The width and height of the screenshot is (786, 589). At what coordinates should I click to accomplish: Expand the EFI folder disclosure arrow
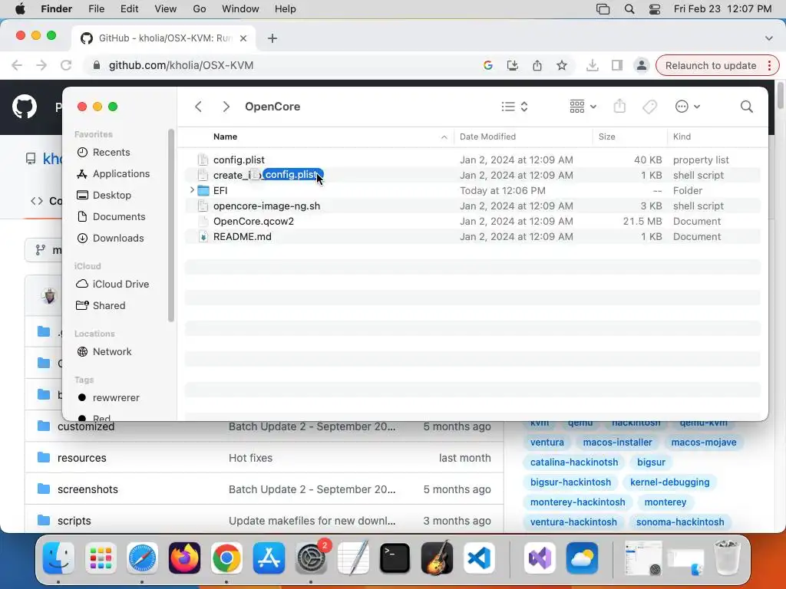pos(192,190)
